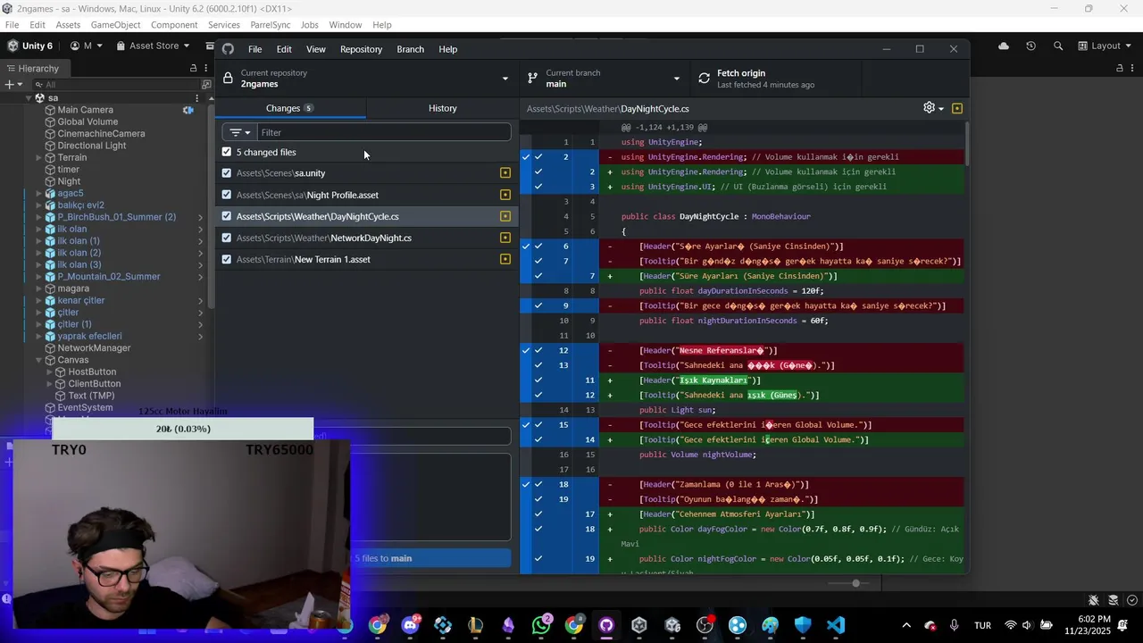
Task: Open Unity Cloud icon in Unity toolbar
Action: tap(1004, 46)
